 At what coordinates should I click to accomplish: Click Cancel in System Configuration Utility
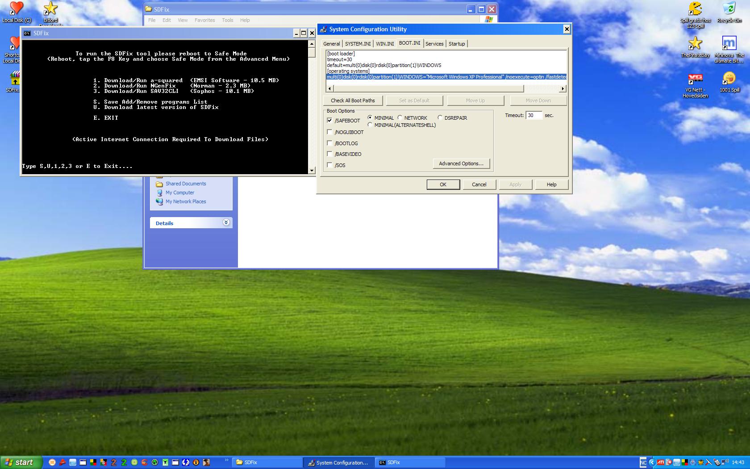[479, 184]
